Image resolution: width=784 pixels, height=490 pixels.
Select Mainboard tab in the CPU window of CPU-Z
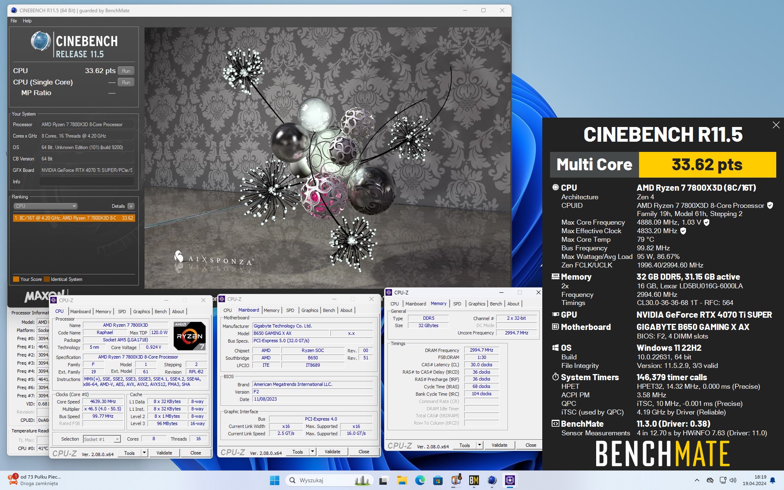(80, 312)
